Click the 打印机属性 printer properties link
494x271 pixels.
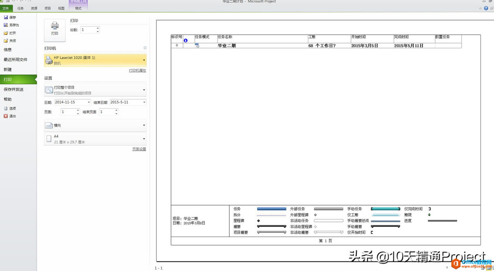coord(137,70)
